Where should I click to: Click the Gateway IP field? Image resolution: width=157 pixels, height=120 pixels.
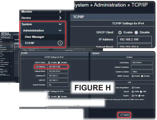(58, 76)
